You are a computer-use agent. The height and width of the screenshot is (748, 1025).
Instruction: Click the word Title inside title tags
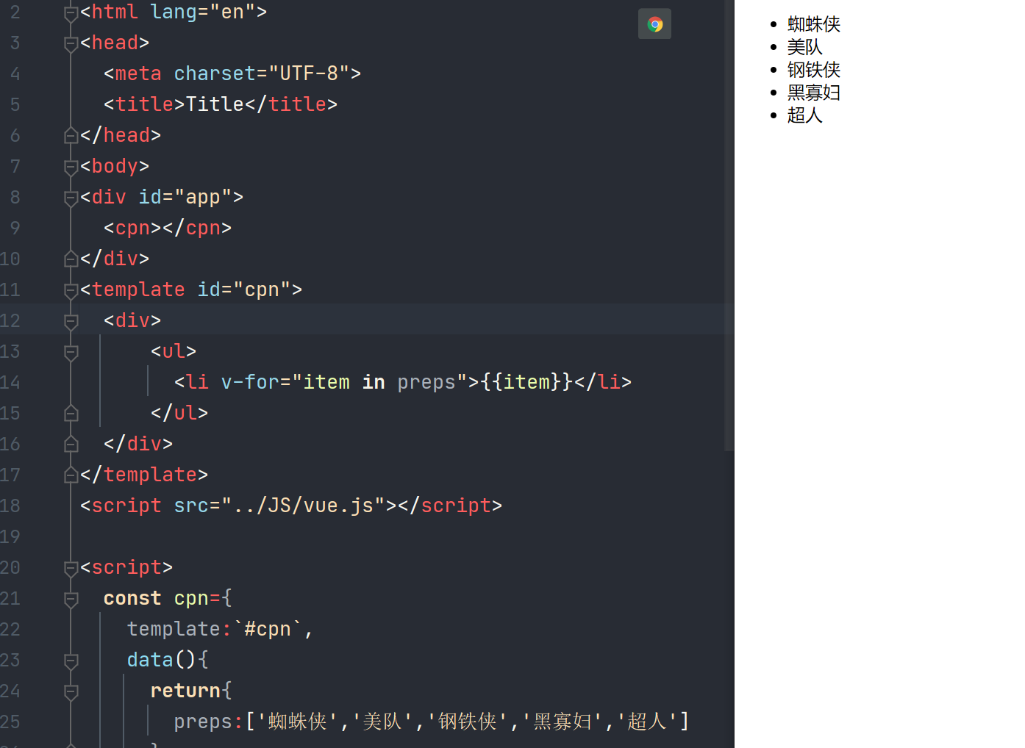pos(215,104)
